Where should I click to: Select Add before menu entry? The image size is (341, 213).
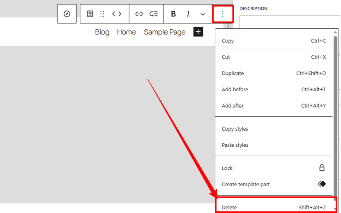coord(274,89)
